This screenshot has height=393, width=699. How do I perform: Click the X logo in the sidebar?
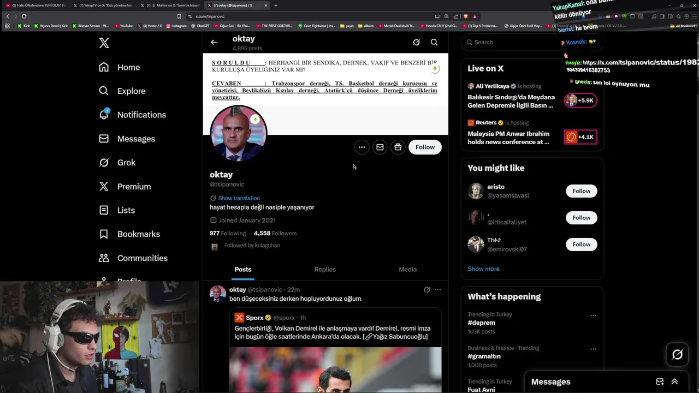pyautogui.click(x=104, y=43)
